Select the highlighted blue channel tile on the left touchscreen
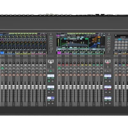 pos(2,53)
